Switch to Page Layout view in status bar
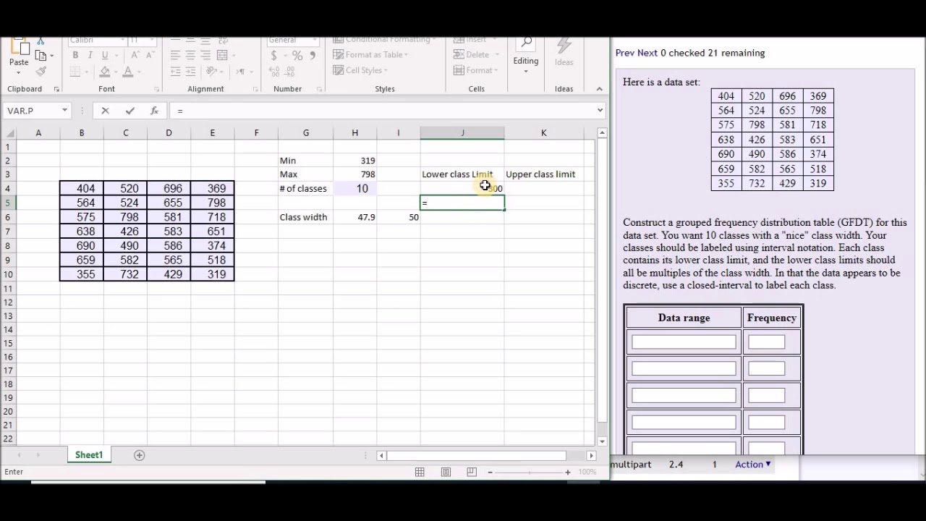926x521 pixels. pos(446,473)
